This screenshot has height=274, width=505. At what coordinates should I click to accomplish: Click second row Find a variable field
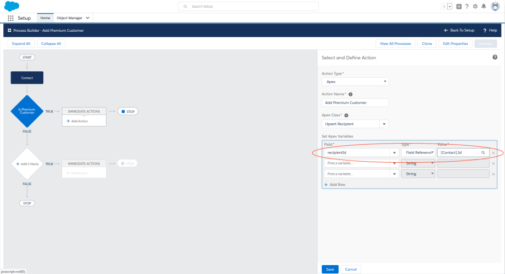point(357,163)
